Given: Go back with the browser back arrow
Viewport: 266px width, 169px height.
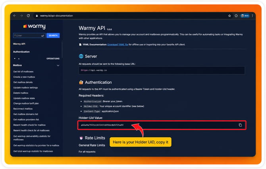Looking at the screenshot, I should point(15,16).
